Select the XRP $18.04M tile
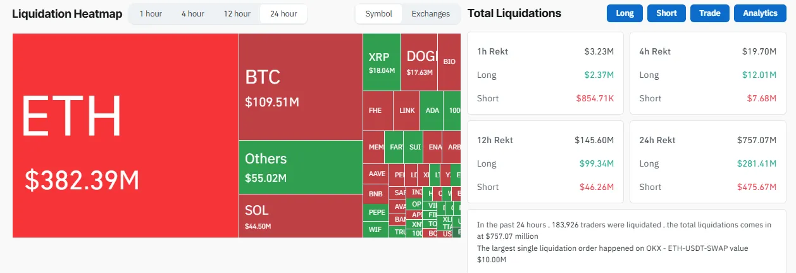The image size is (796, 273). (382, 62)
